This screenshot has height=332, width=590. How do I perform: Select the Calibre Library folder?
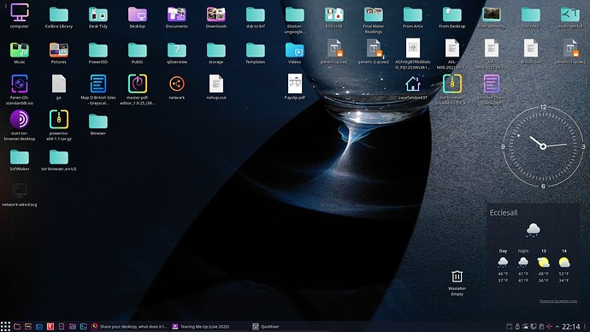(59, 18)
